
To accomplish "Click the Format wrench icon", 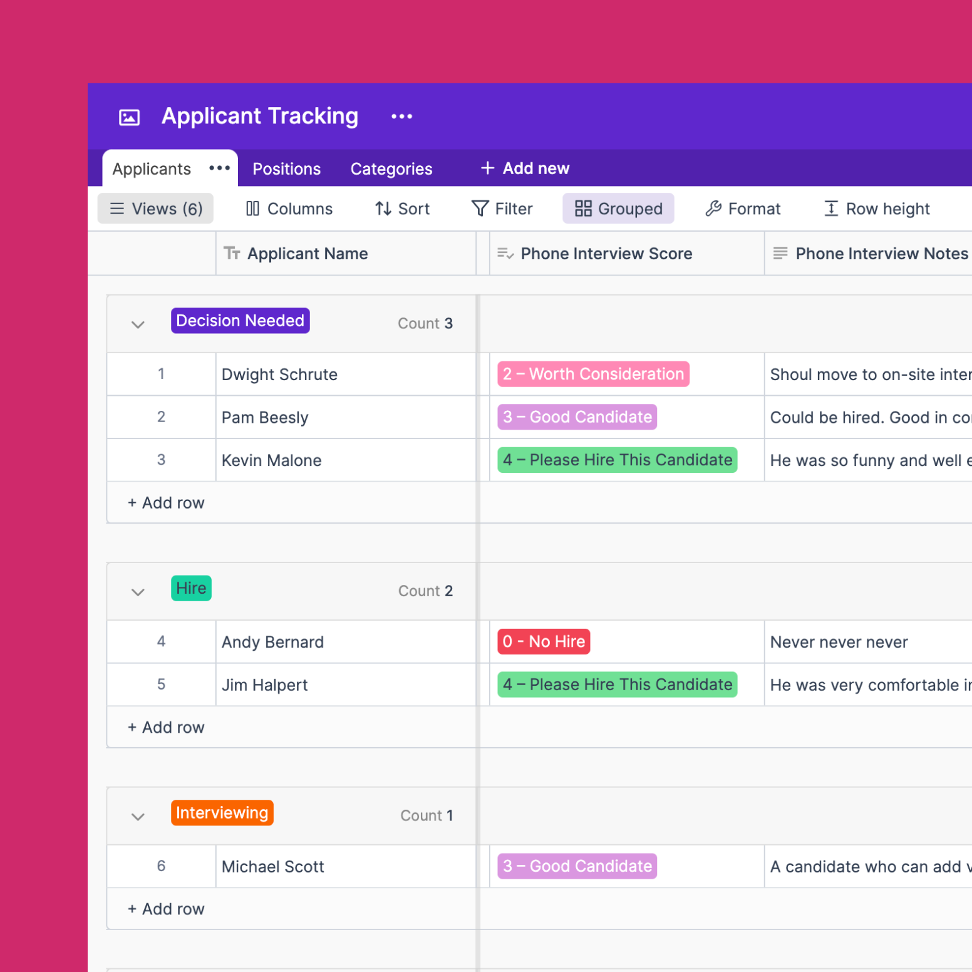I will tap(713, 209).
